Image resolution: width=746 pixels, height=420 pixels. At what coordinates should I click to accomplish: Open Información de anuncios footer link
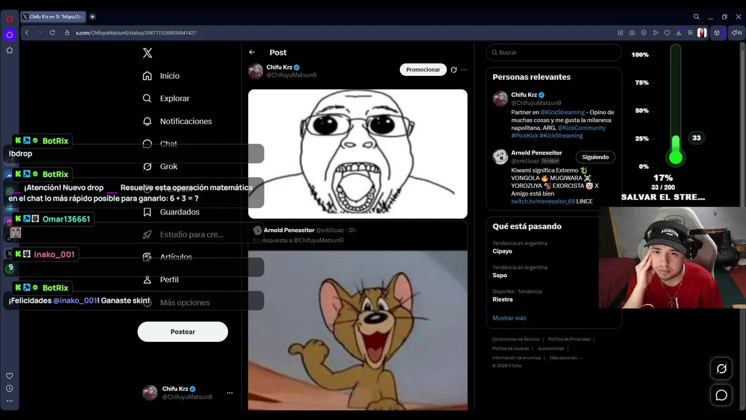pos(516,358)
